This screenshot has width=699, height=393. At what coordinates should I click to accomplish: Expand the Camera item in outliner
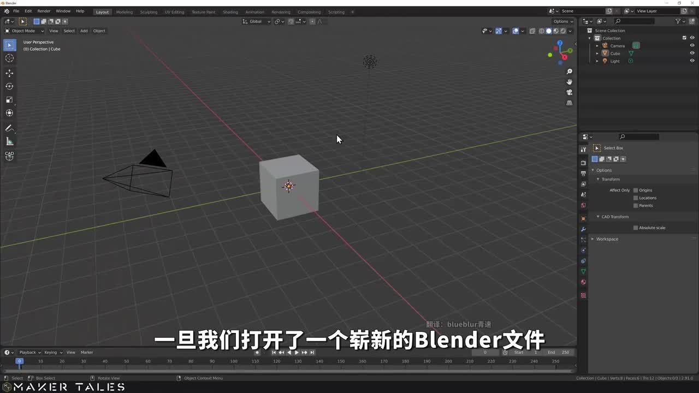[x=597, y=46]
